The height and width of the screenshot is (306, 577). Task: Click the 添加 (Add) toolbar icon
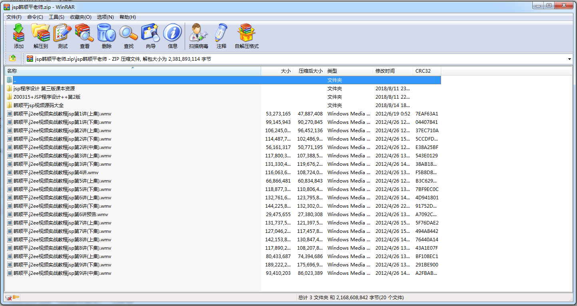tap(18, 33)
